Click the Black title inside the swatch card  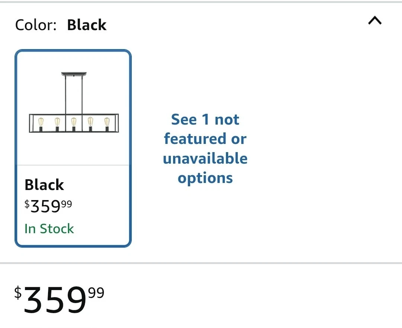[44, 185]
